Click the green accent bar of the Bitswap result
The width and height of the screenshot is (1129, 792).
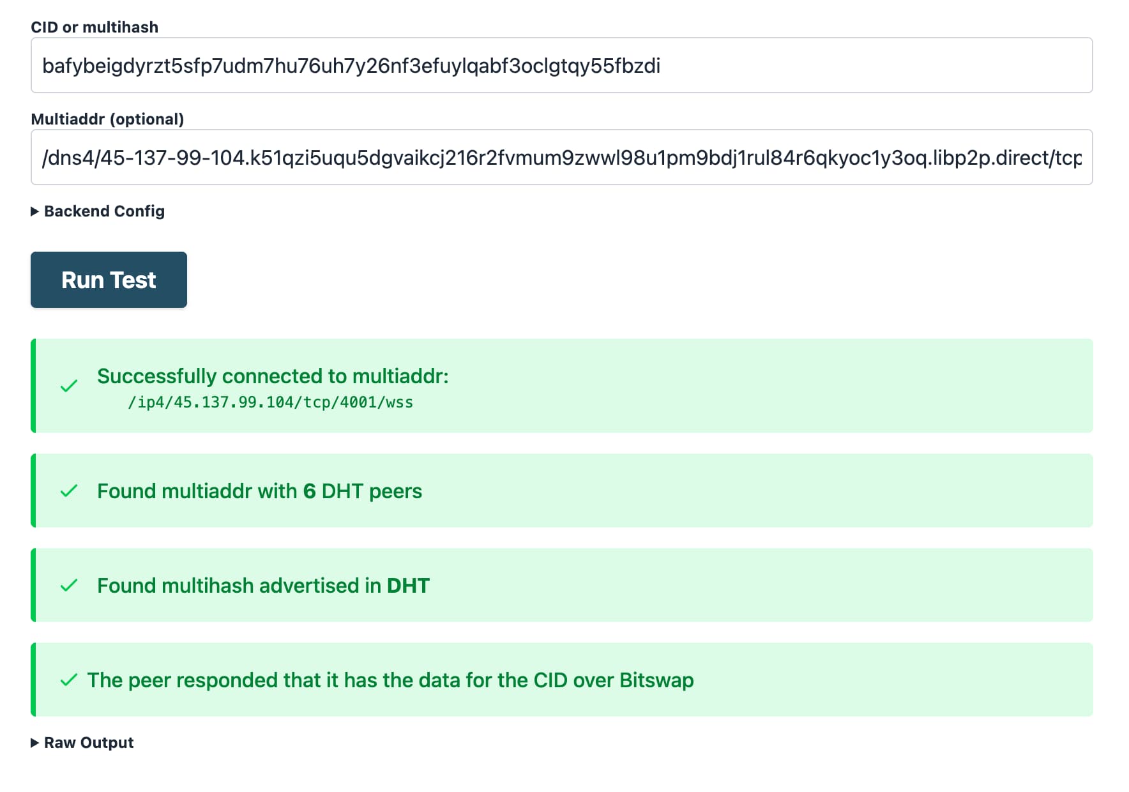coord(33,680)
